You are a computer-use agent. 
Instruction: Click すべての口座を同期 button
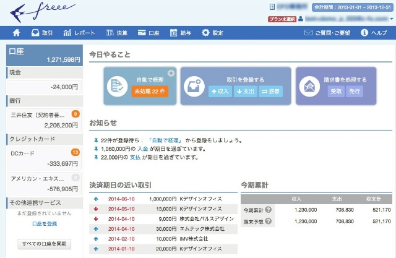44,244
